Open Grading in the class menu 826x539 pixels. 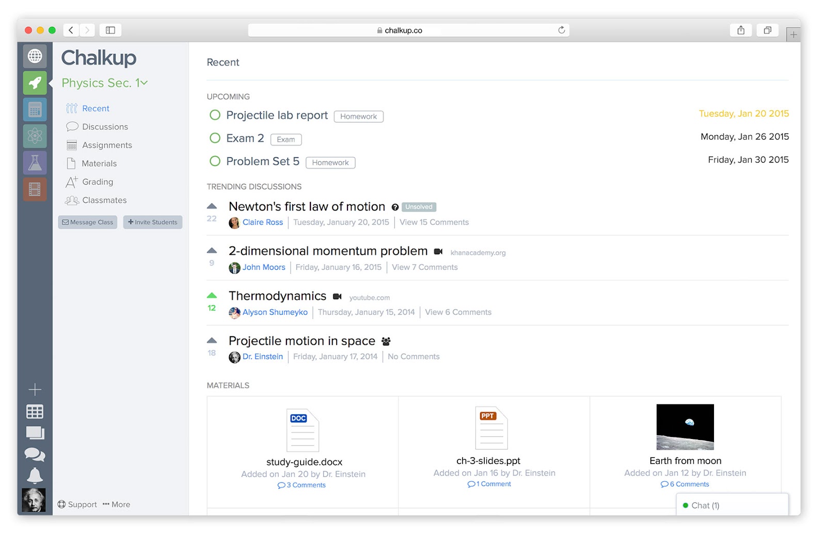(89, 182)
